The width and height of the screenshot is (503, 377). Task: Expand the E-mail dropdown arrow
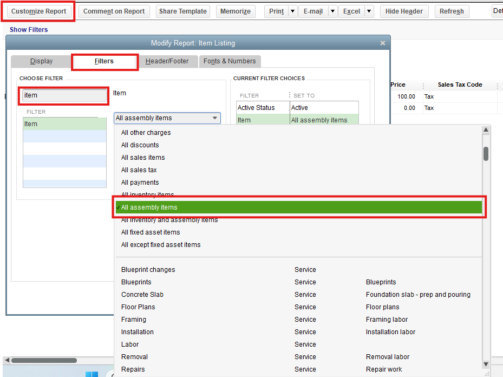pyautogui.click(x=332, y=11)
